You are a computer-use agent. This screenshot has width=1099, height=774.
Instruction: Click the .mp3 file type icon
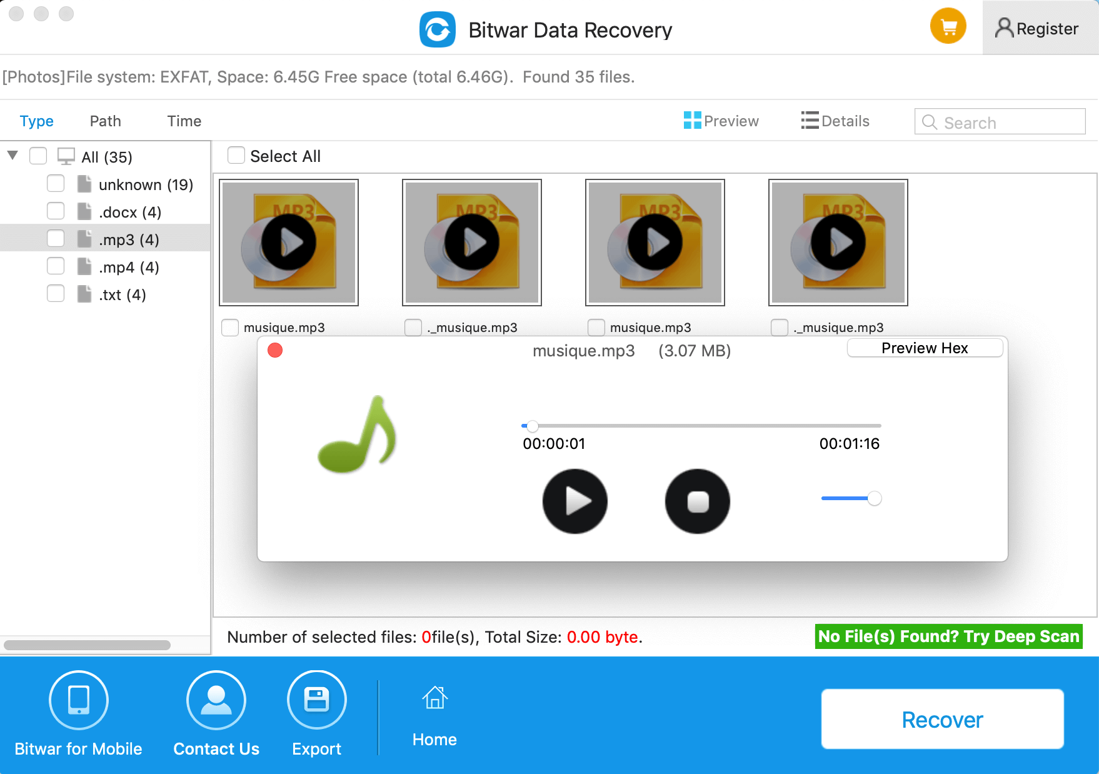[x=84, y=239]
